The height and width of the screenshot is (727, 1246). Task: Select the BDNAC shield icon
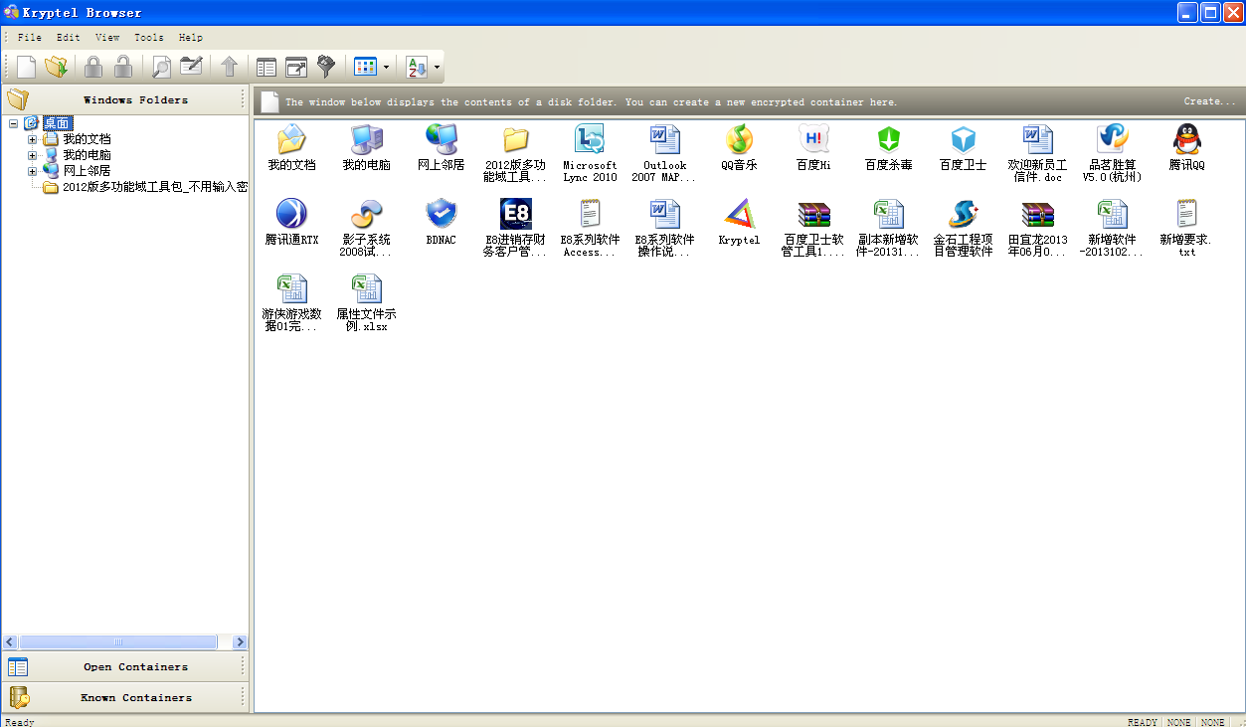[441, 222]
